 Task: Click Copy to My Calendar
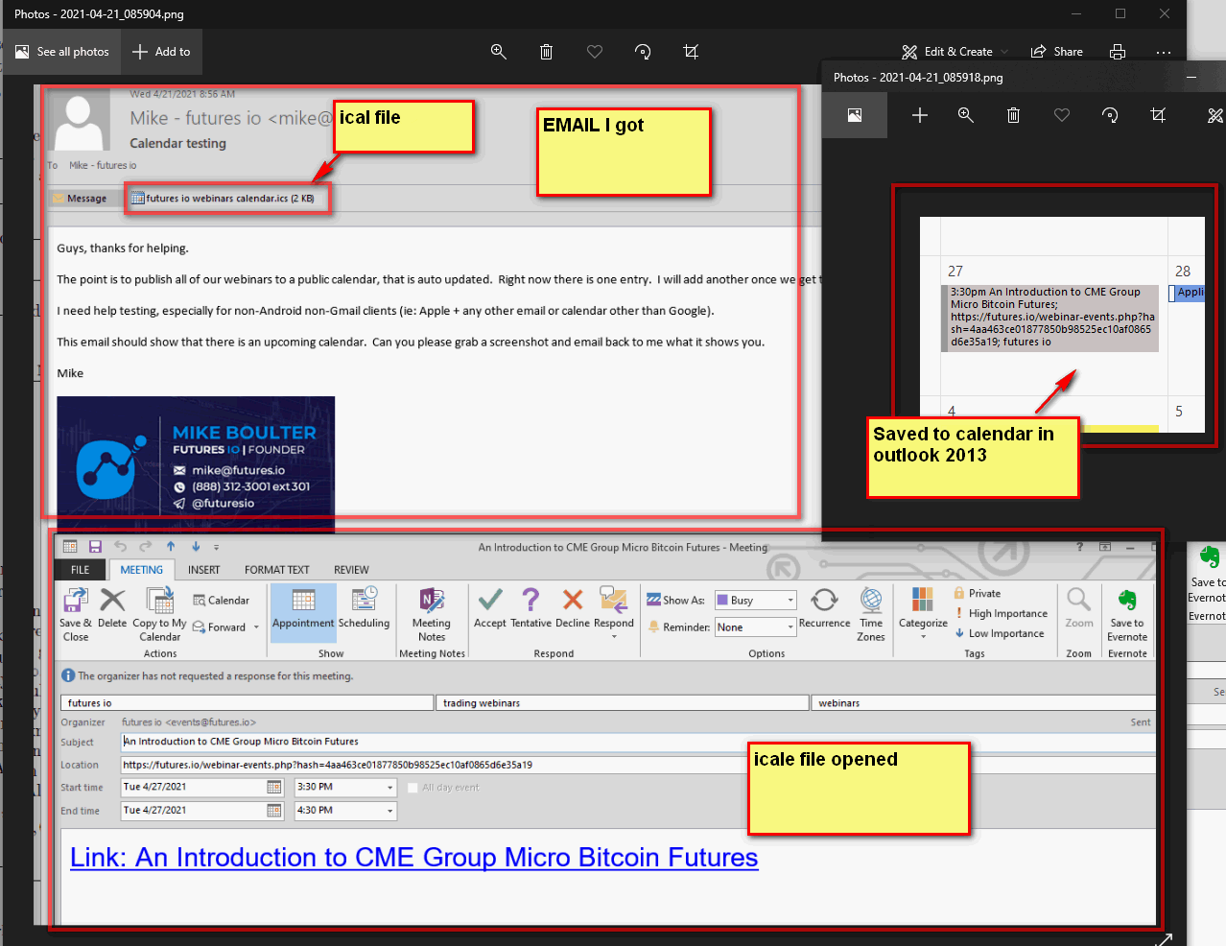coord(159,615)
